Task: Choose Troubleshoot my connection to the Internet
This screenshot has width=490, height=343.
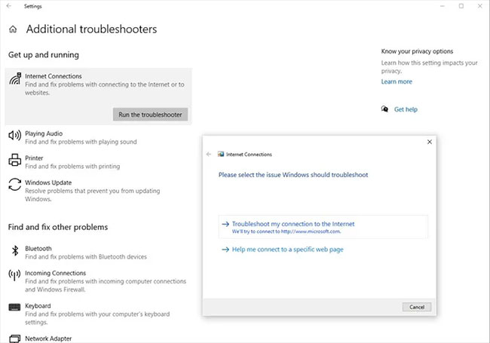Action: (292, 224)
